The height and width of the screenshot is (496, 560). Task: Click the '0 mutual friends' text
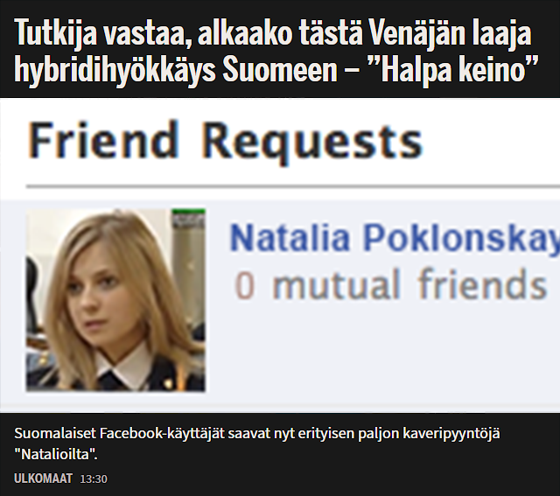pos(391,284)
